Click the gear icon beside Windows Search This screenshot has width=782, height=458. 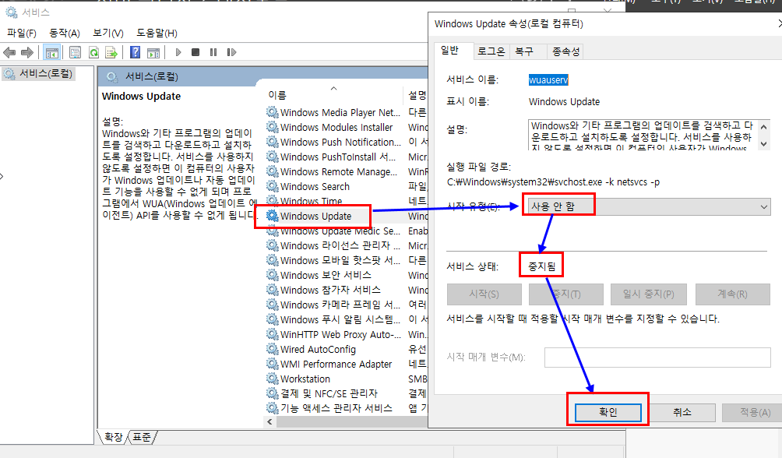[x=273, y=186]
